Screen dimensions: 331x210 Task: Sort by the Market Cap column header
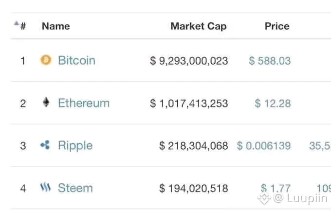[199, 26]
